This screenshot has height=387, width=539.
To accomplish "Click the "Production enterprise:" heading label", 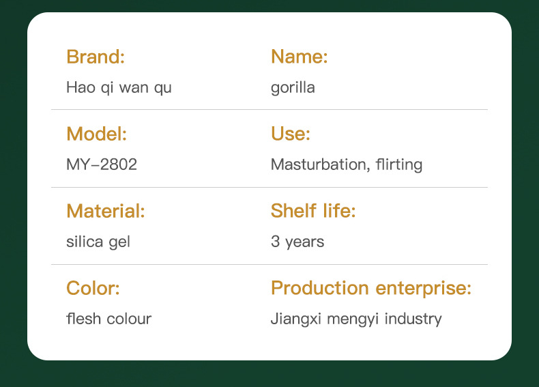I will coord(371,288).
